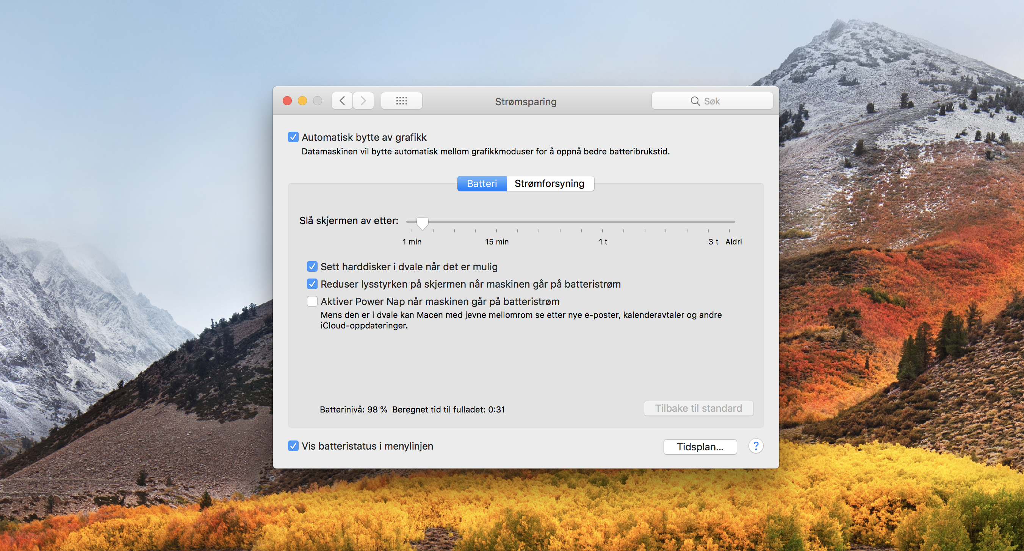
Task: Uncheck Reduser lysstyrken på skjermen option
Action: click(x=312, y=284)
